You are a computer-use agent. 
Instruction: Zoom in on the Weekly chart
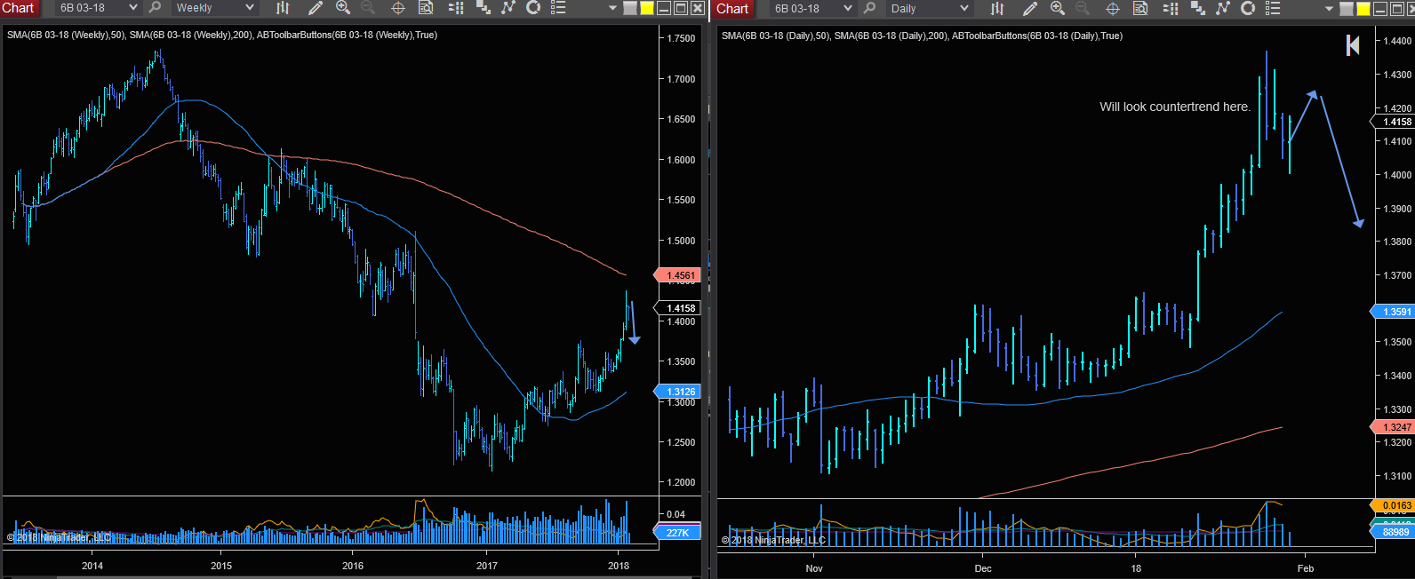343,8
